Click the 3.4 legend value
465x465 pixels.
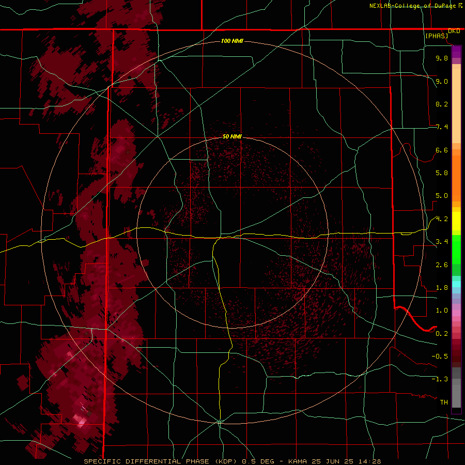pos(442,242)
